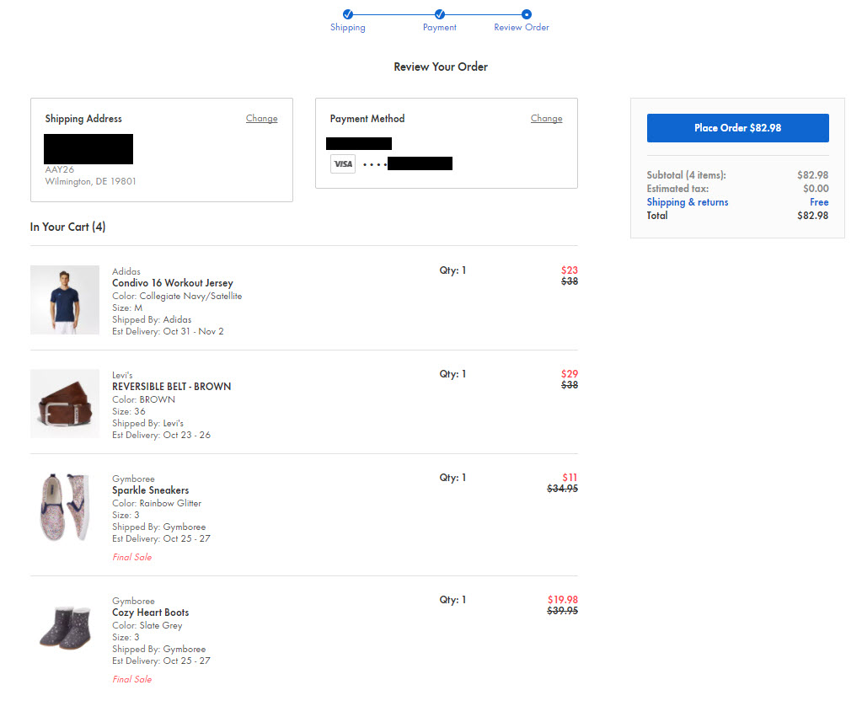Change the payment method
Viewport: 862px width, 717px height.
tap(546, 119)
